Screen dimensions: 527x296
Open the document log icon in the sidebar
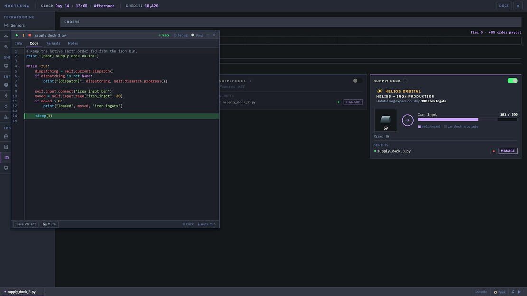coord(6,147)
